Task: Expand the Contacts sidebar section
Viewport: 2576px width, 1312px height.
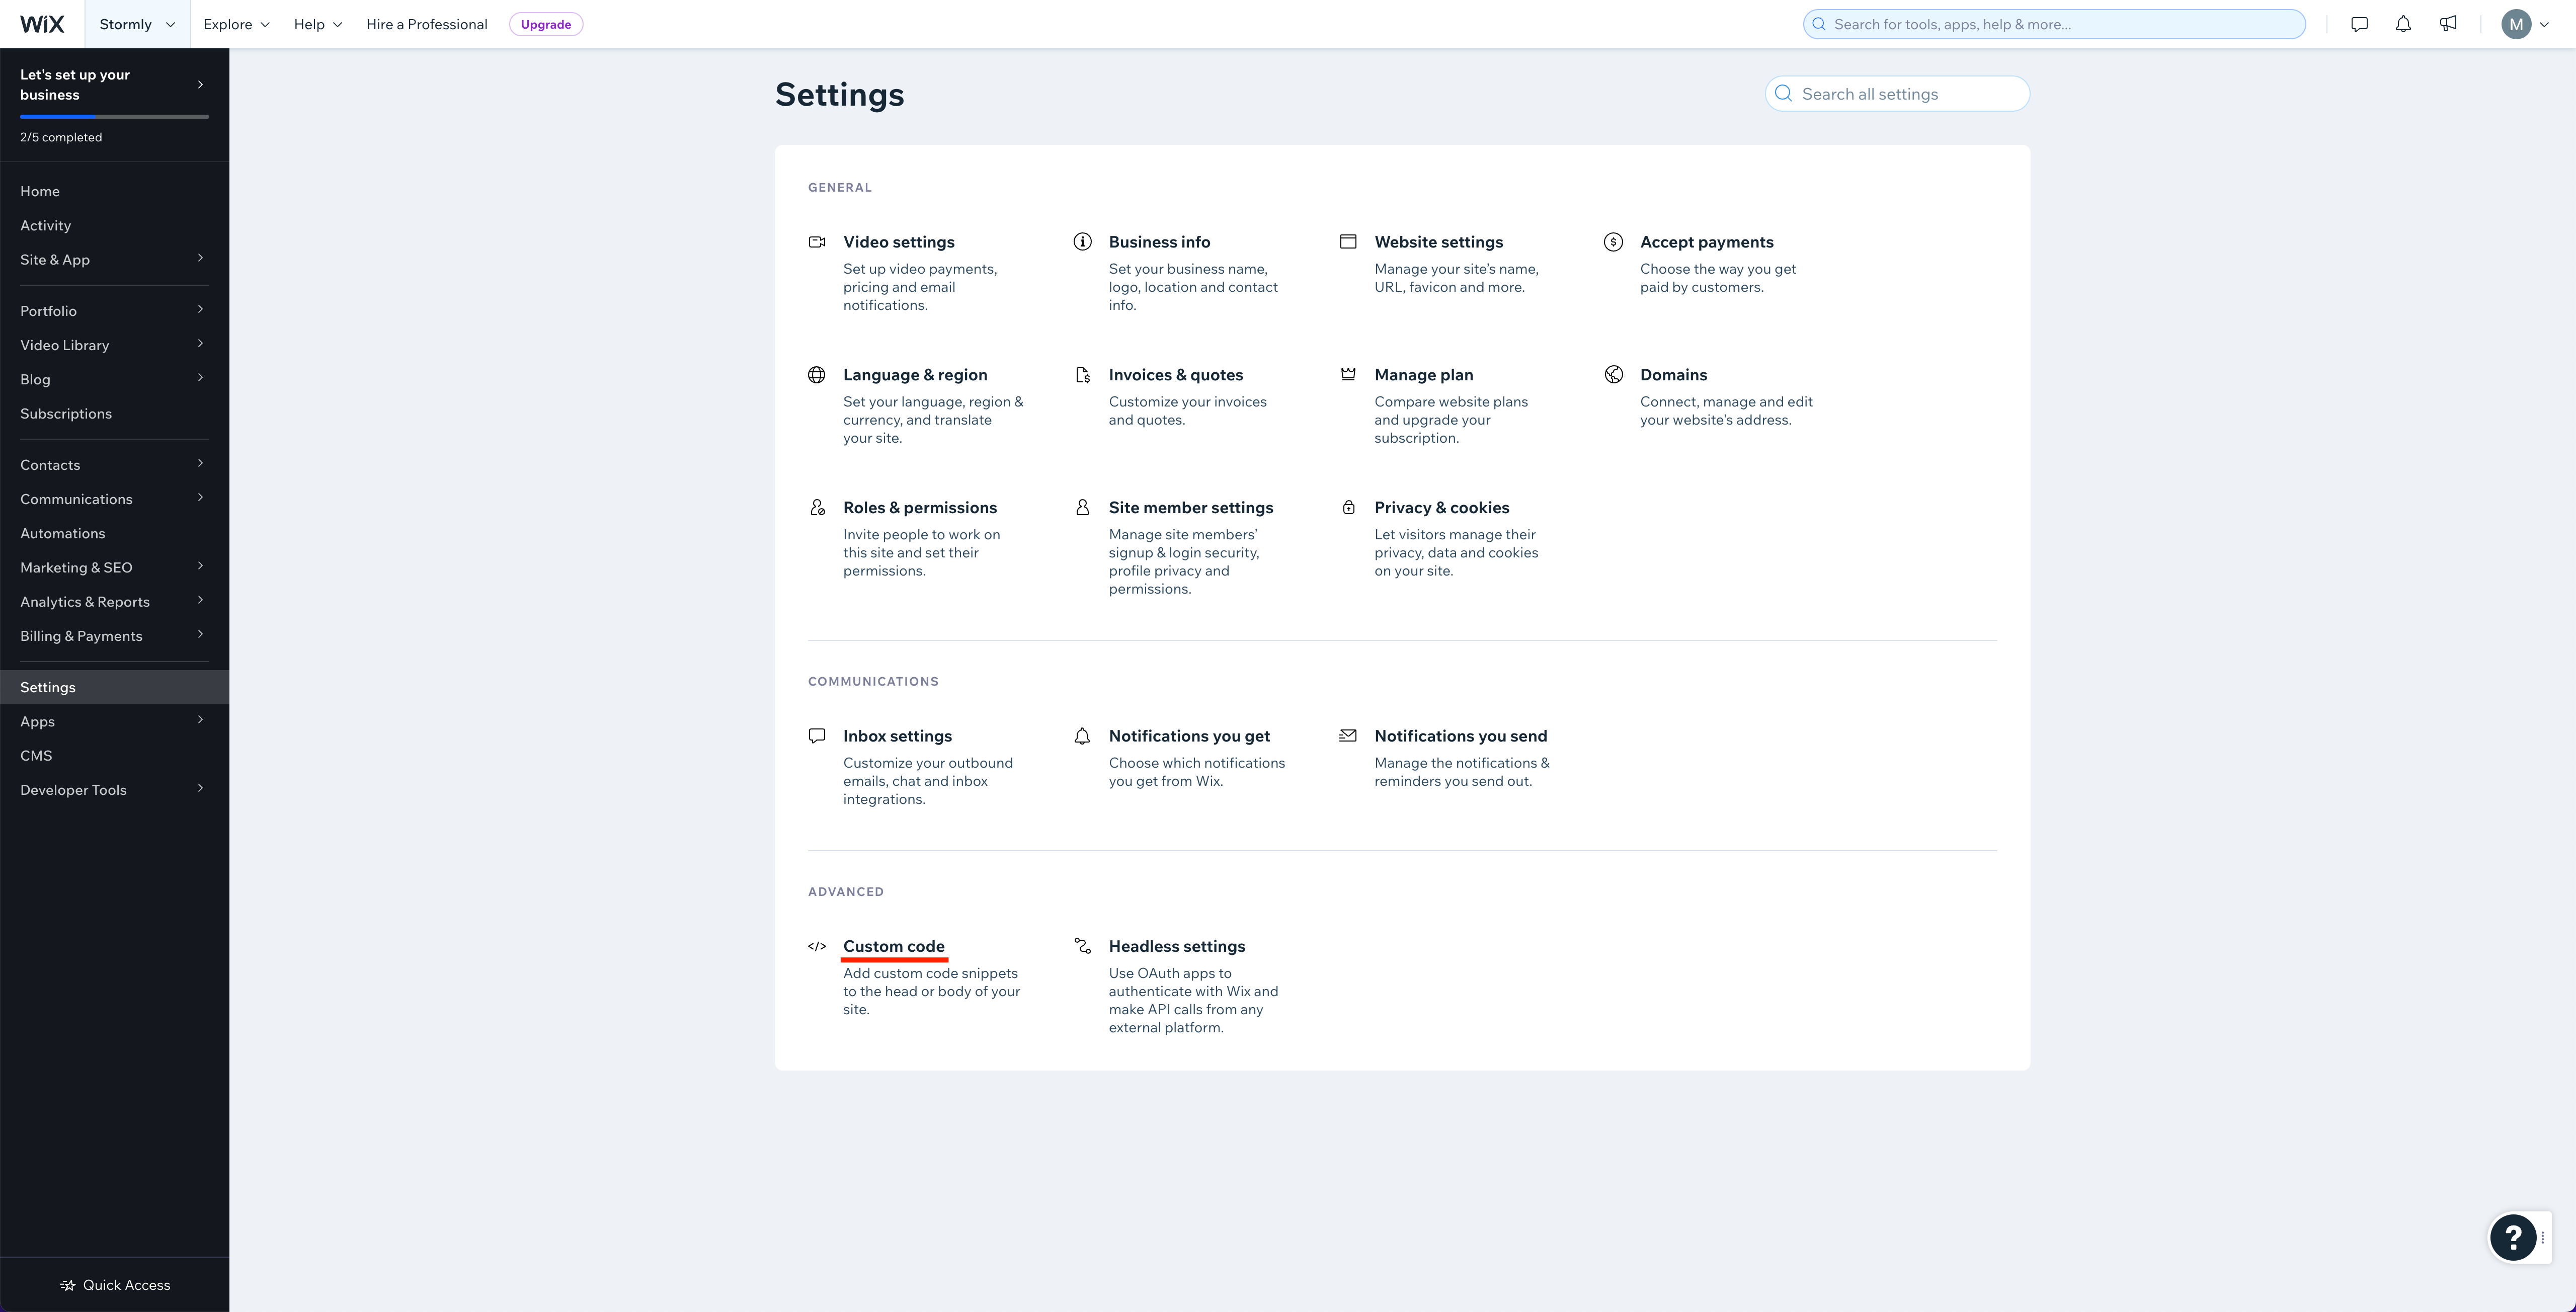Action: tap(114, 465)
